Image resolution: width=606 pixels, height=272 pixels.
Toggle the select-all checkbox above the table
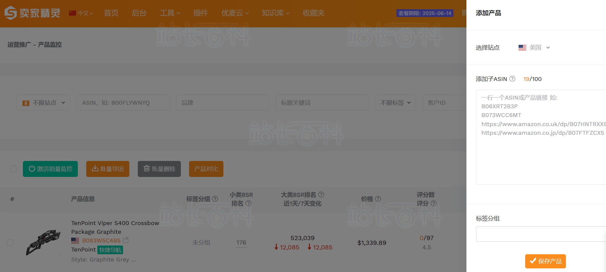[13, 169]
